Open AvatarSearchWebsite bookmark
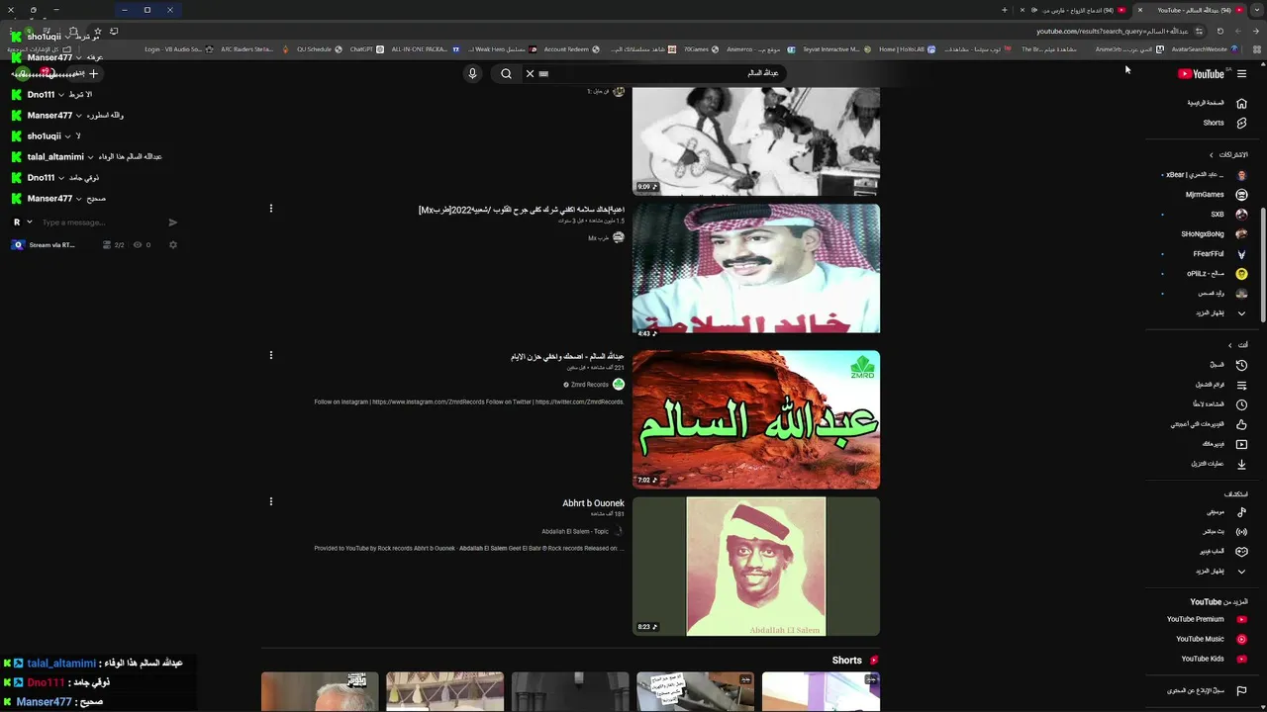Viewport: 1267px width, 712px height. [1205, 49]
